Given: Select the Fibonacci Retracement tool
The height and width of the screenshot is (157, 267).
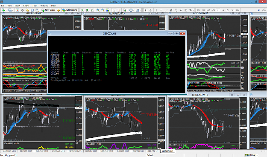Looking at the screenshot, I should [x=176, y=10].
